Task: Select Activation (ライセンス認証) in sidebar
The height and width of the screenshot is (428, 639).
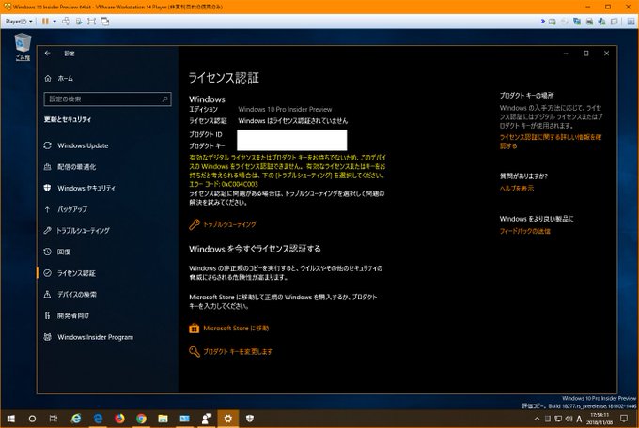Action: (70, 273)
